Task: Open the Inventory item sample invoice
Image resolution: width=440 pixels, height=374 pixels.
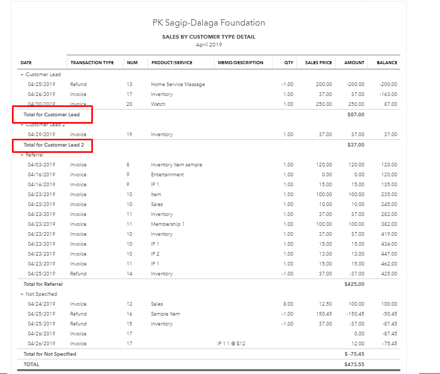Action: pyautogui.click(x=209, y=165)
